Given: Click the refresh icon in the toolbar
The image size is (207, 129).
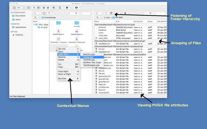Looking at the screenshot, I should [x=60, y=8].
